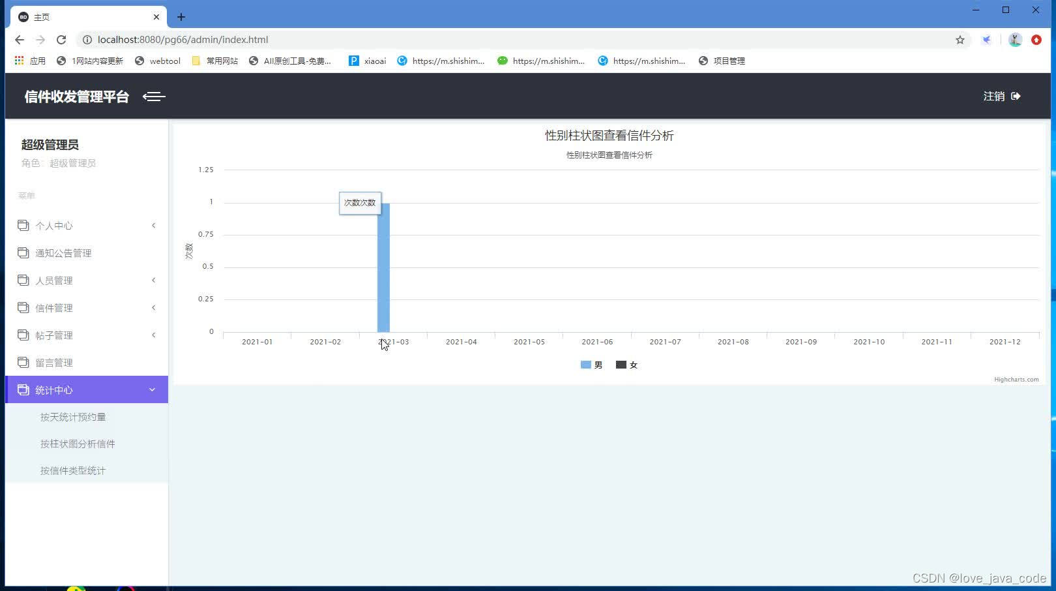The image size is (1056, 591).
Task: Click the logout arrow icon beside 注销
Action: point(1016,96)
